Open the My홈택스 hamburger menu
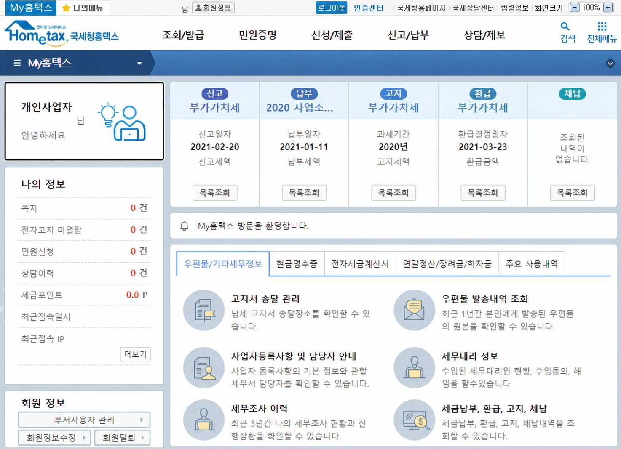621x449 pixels. click(17, 63)
